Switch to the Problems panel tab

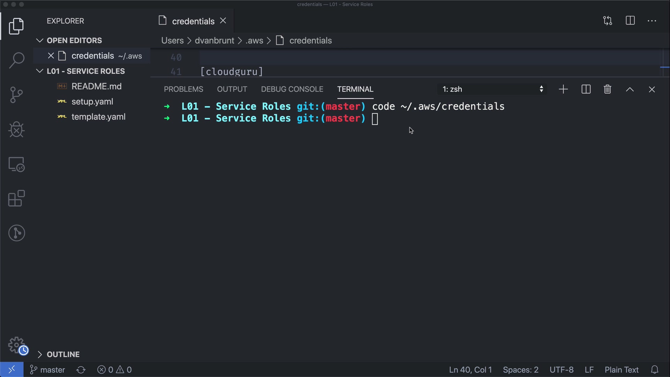tap(183, 89)
